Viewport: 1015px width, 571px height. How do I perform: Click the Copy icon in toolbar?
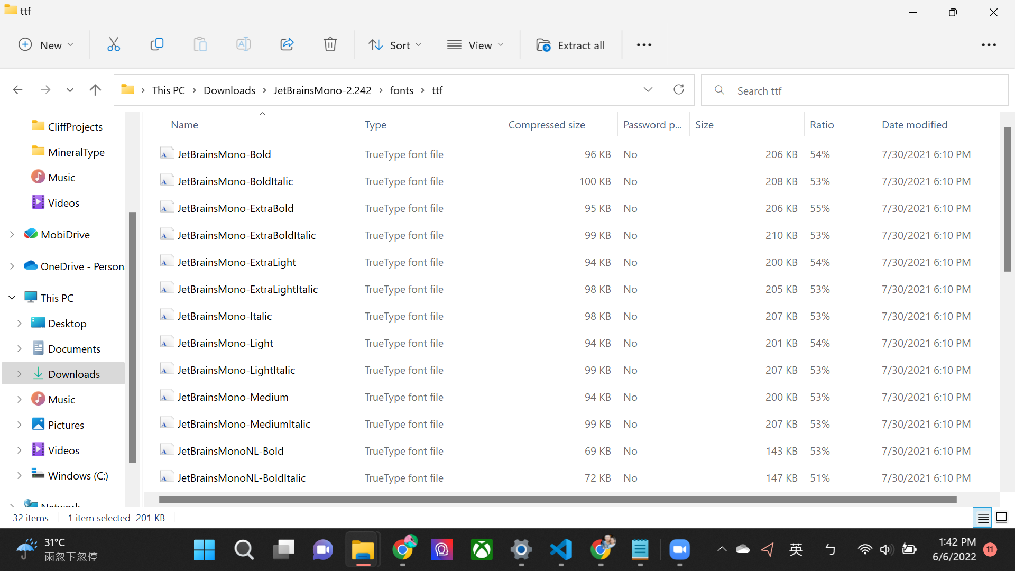click(156, 44)
